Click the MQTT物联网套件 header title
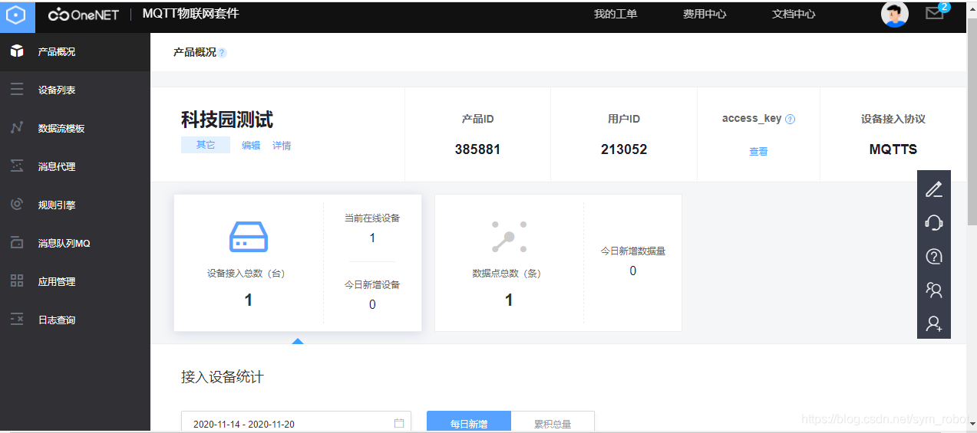This screenshot has height=433, width=977. (x=191, y=14)
